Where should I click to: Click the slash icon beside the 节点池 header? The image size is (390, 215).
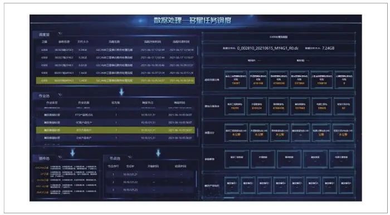[x=130, y=157]
